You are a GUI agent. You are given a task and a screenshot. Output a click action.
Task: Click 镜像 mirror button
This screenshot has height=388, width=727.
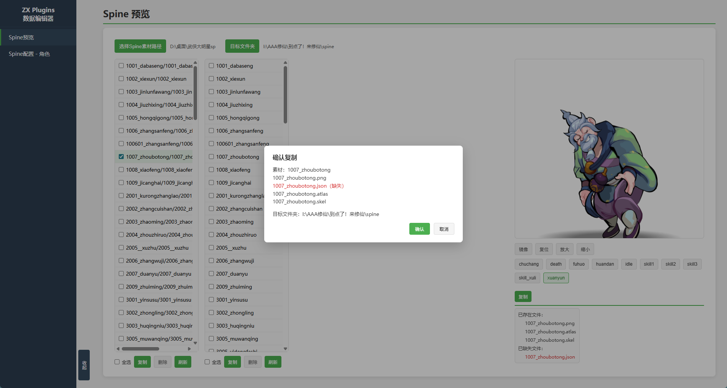pos(523,249)
